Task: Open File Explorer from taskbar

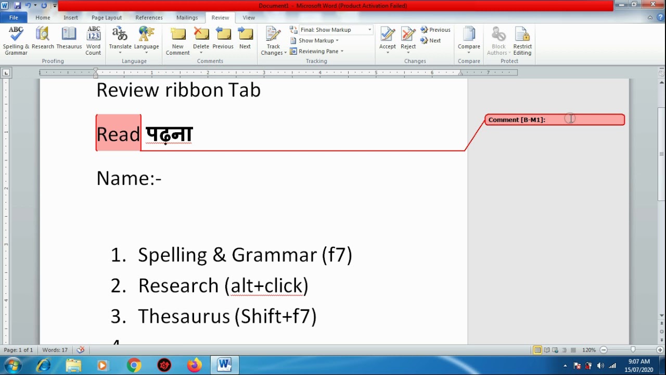Action: pos(73,366)
